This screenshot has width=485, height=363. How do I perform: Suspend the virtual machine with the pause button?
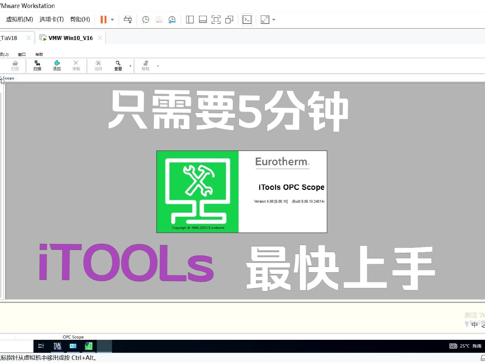[x=103, y=19]
